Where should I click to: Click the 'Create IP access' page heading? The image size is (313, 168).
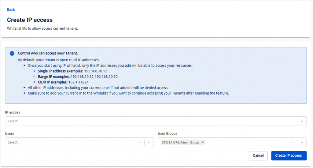pyautogui.click(x=30, y=20)
